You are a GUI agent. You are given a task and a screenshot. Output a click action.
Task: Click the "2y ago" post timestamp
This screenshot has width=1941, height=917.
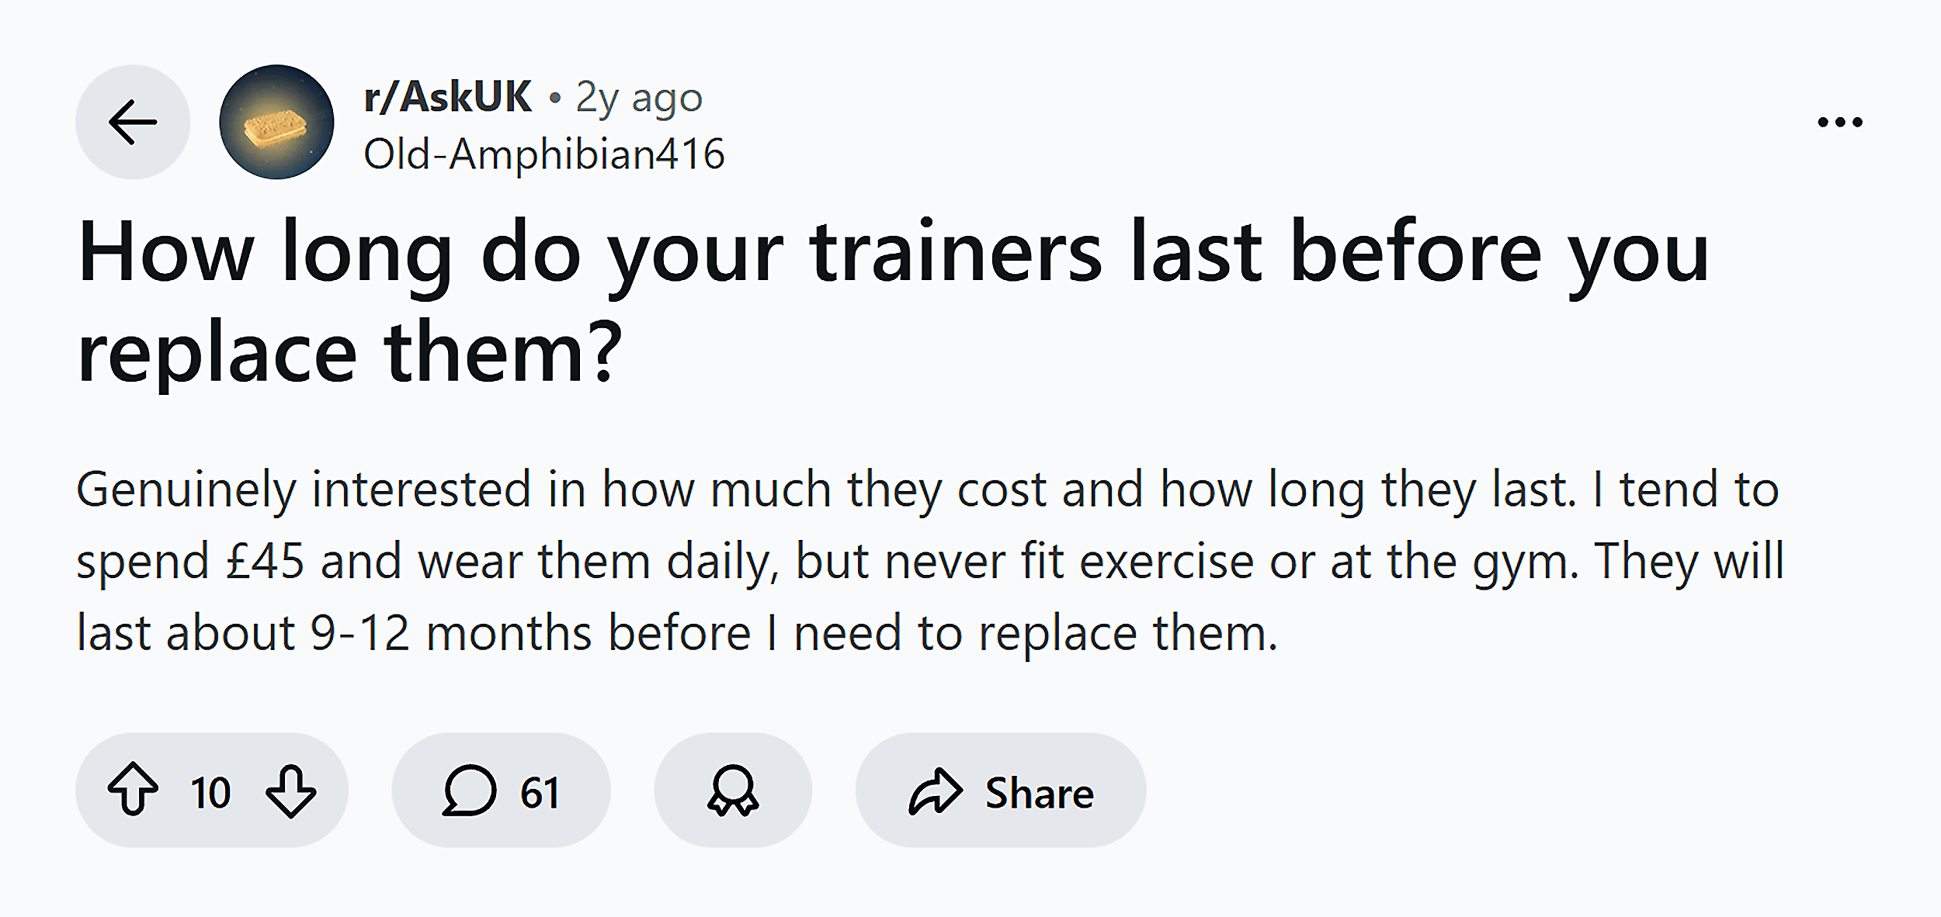[x=638, y=99]
